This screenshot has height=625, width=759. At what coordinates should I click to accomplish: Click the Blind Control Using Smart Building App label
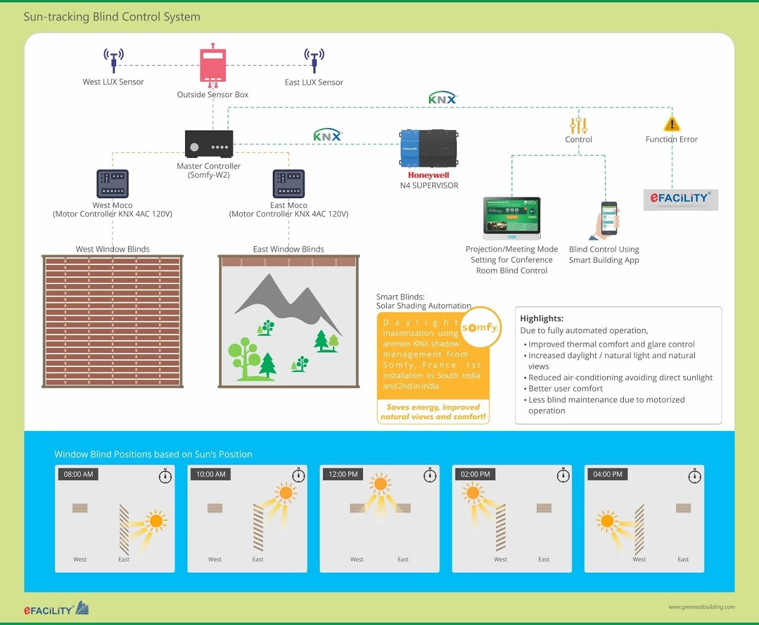(604, 254)
